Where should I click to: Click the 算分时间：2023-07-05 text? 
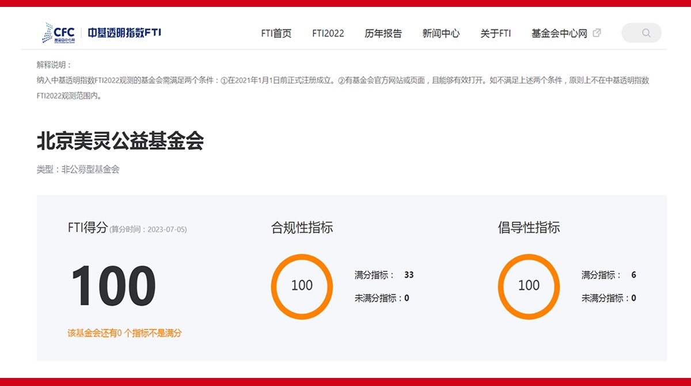point(148,229)
